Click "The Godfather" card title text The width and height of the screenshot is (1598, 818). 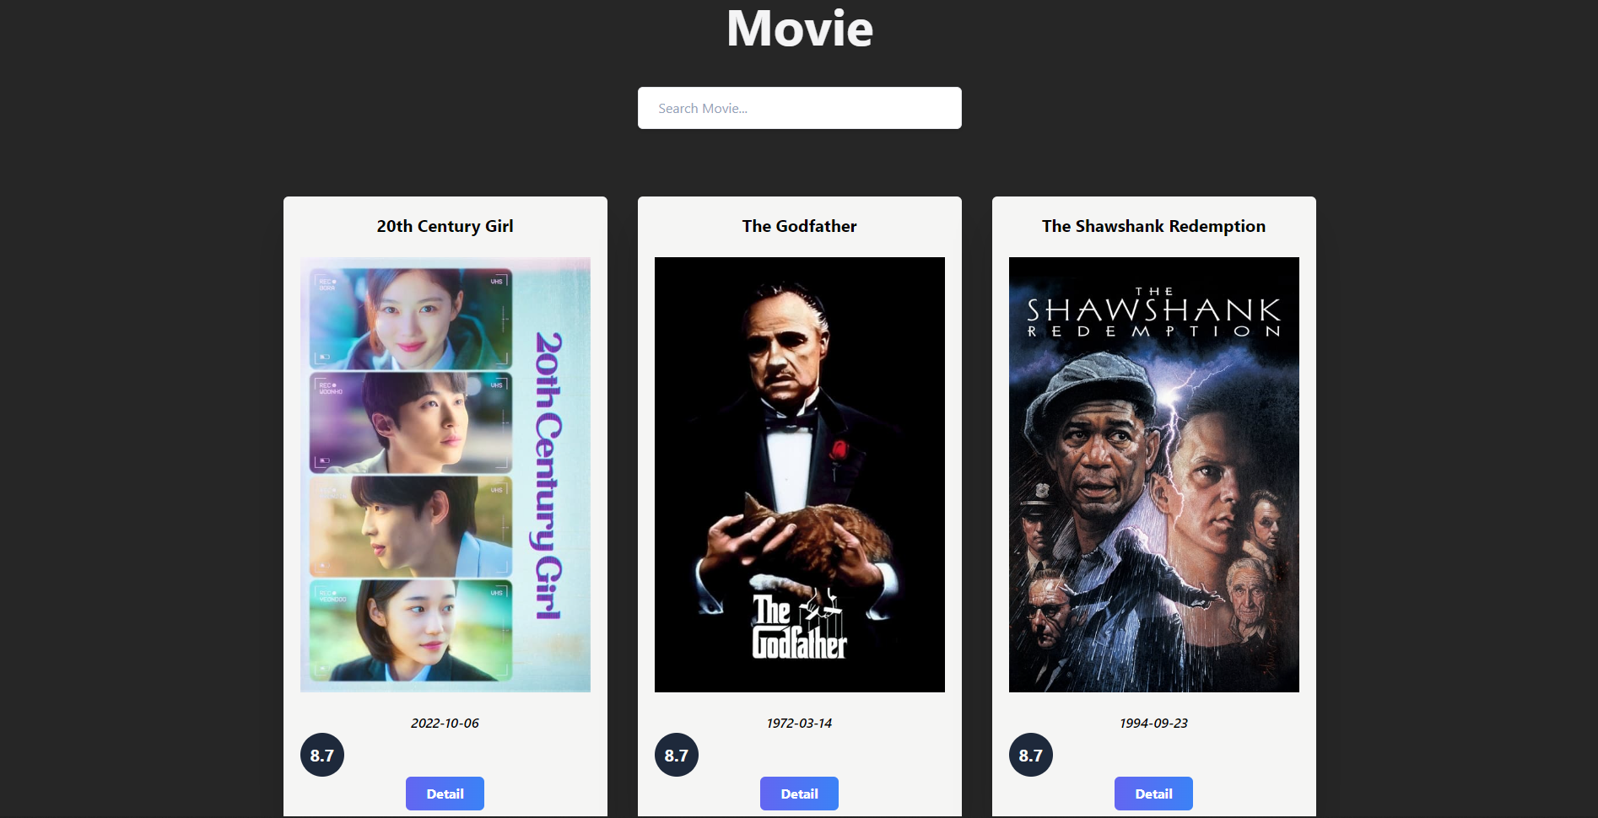click(799, 226)
